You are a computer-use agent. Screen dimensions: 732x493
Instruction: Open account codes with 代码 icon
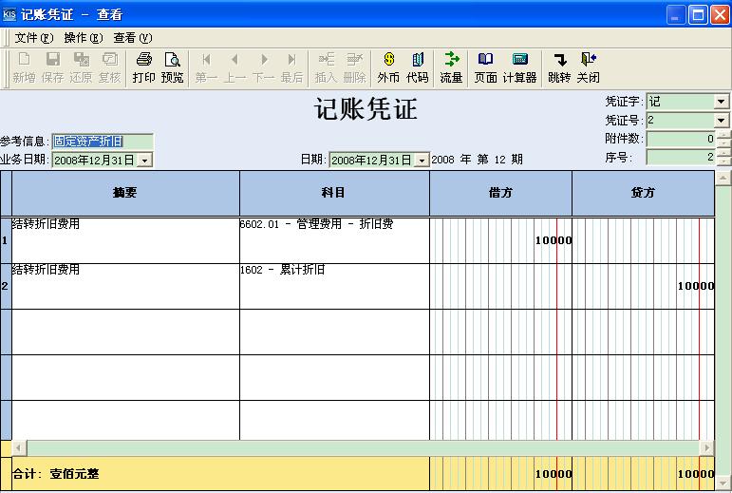(x=418, y=68)
